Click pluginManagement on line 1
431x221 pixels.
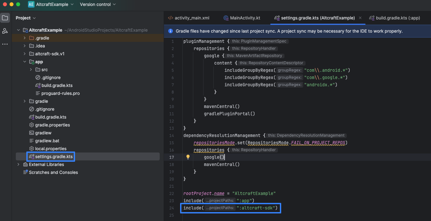click(203, 41)
